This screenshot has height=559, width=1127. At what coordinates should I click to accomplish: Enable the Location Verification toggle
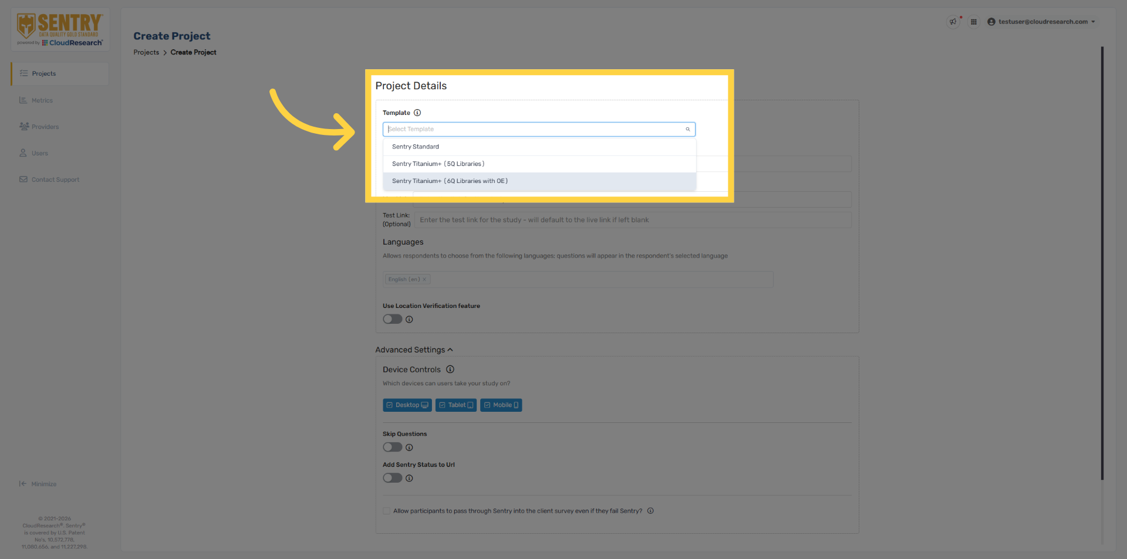tap(392, 319)
